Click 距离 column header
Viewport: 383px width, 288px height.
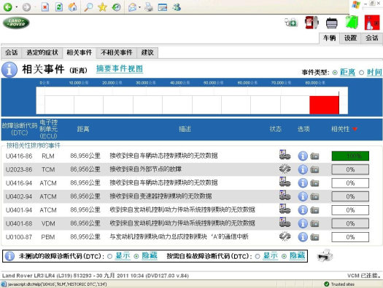coord(83,129)
